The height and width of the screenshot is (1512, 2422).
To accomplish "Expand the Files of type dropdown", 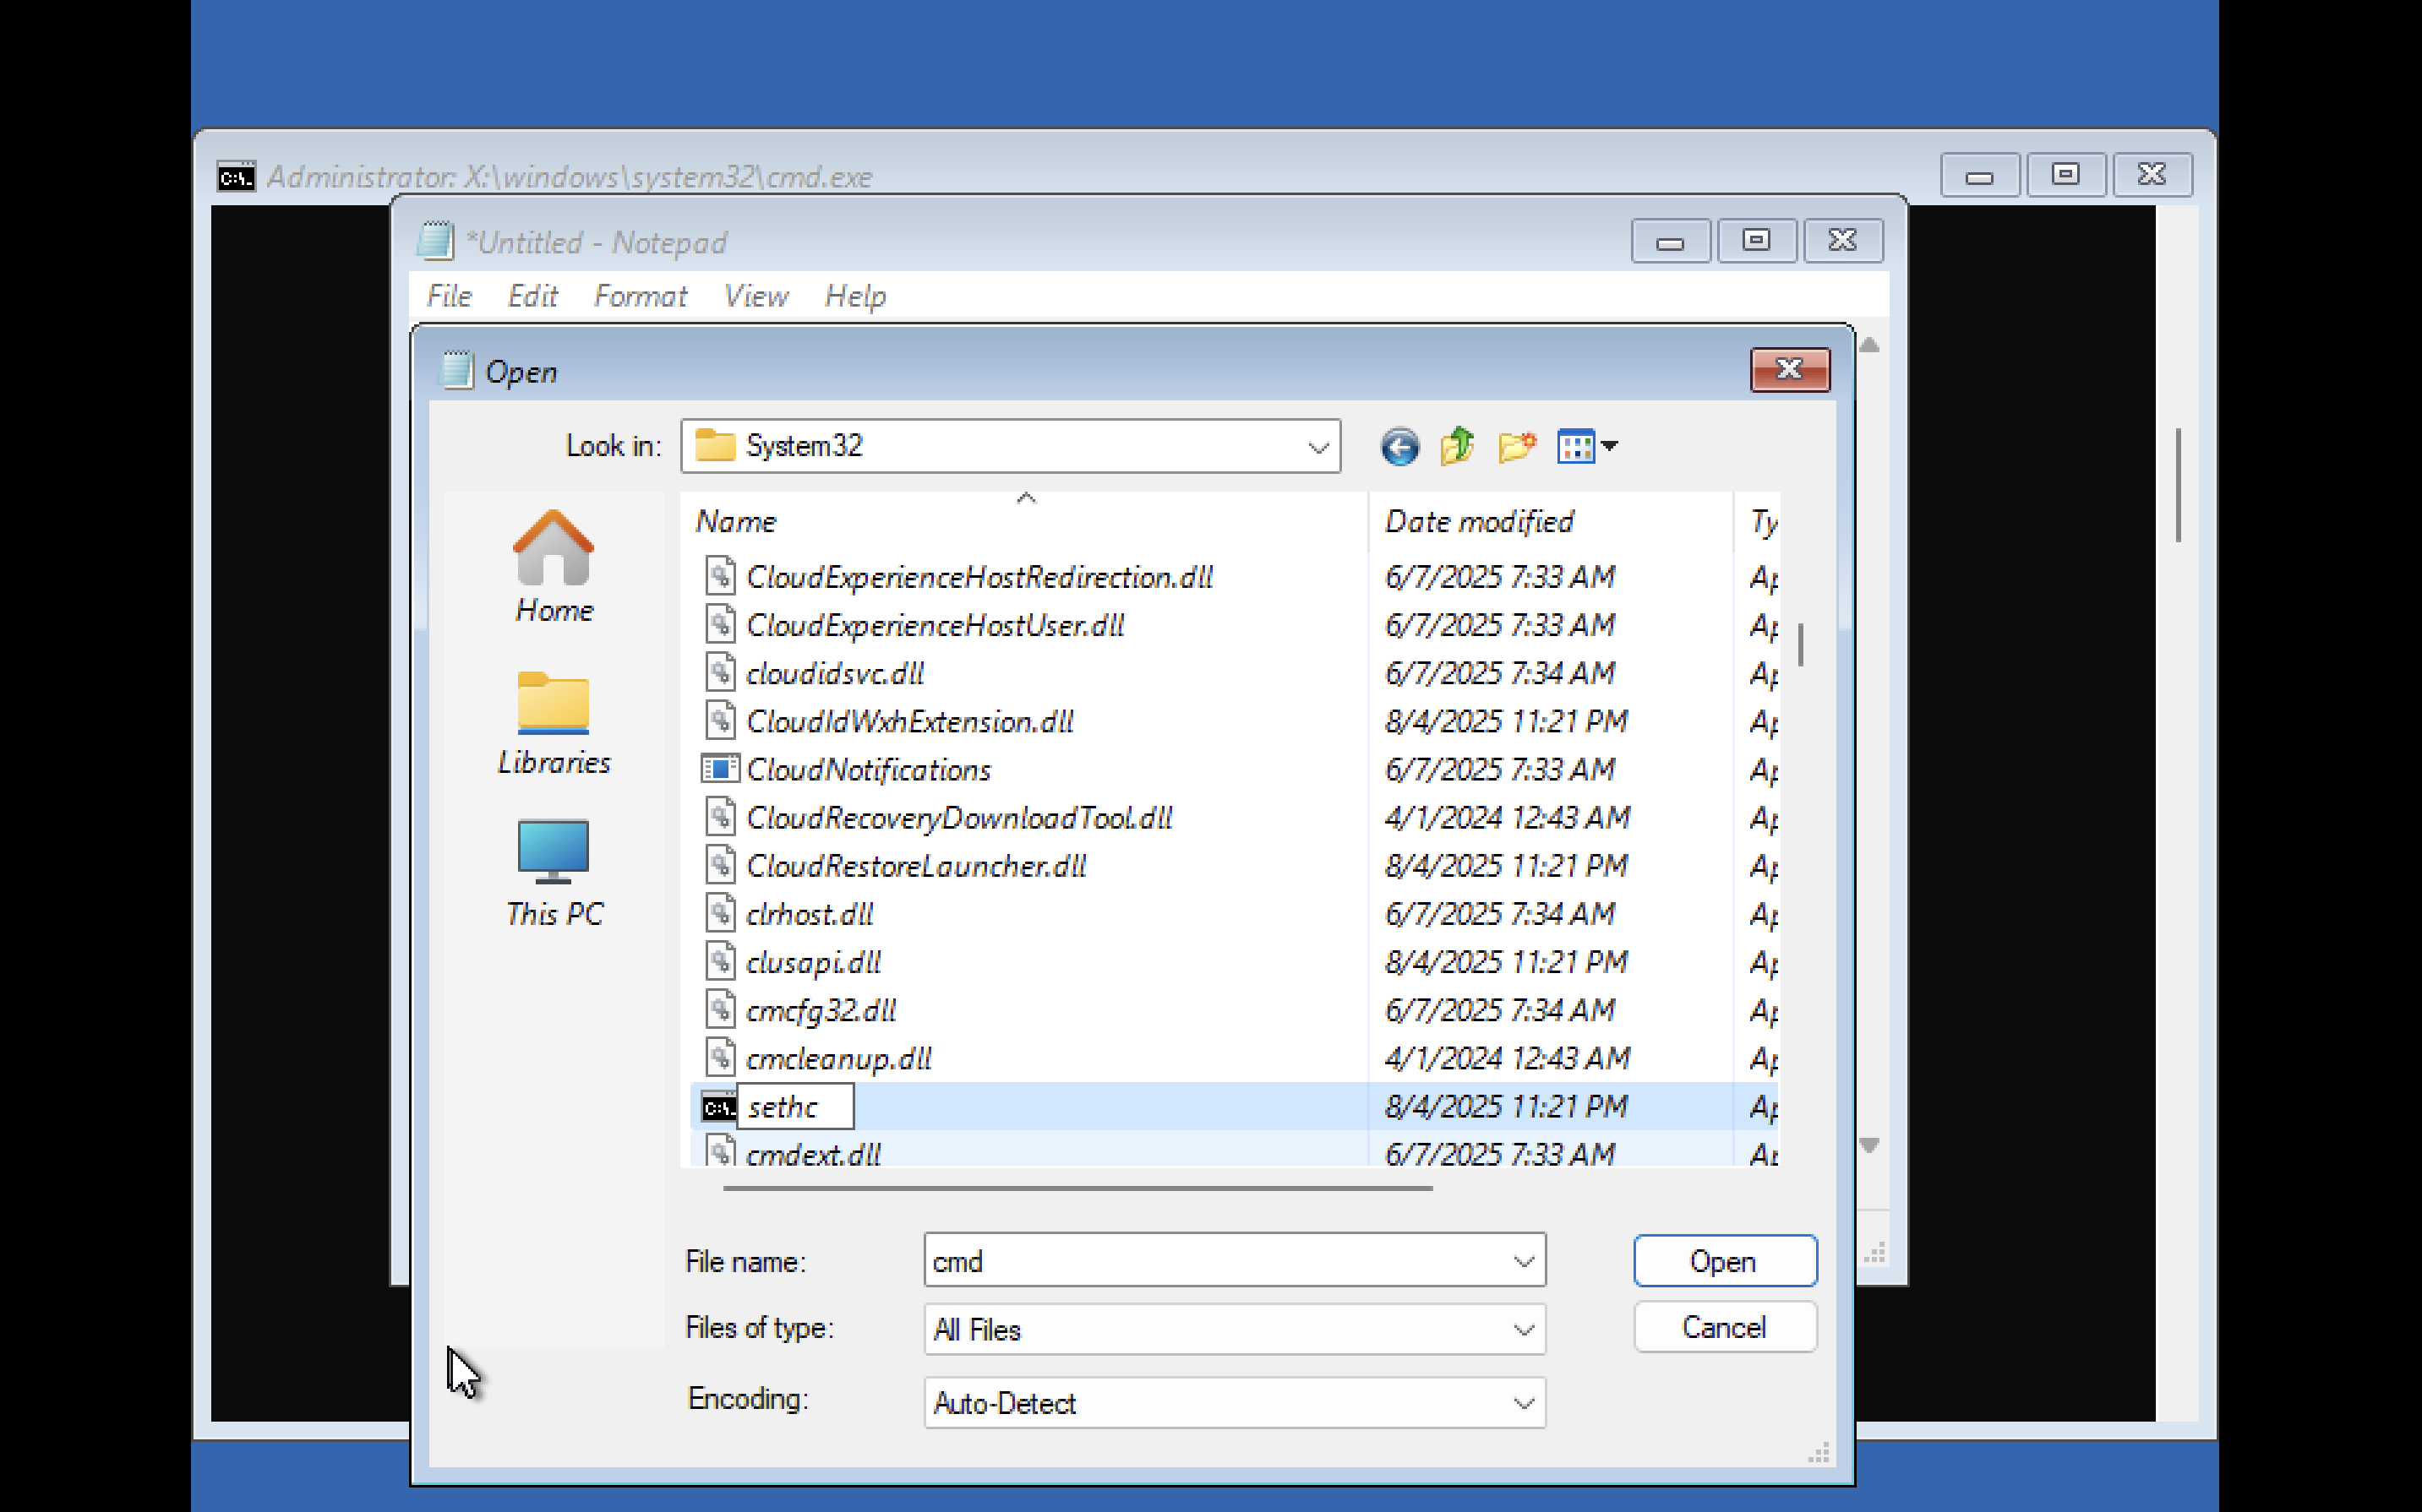I will coord(1523,1329).
